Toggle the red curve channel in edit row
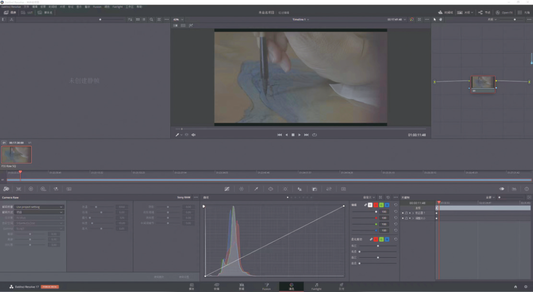 click(376, 205)
